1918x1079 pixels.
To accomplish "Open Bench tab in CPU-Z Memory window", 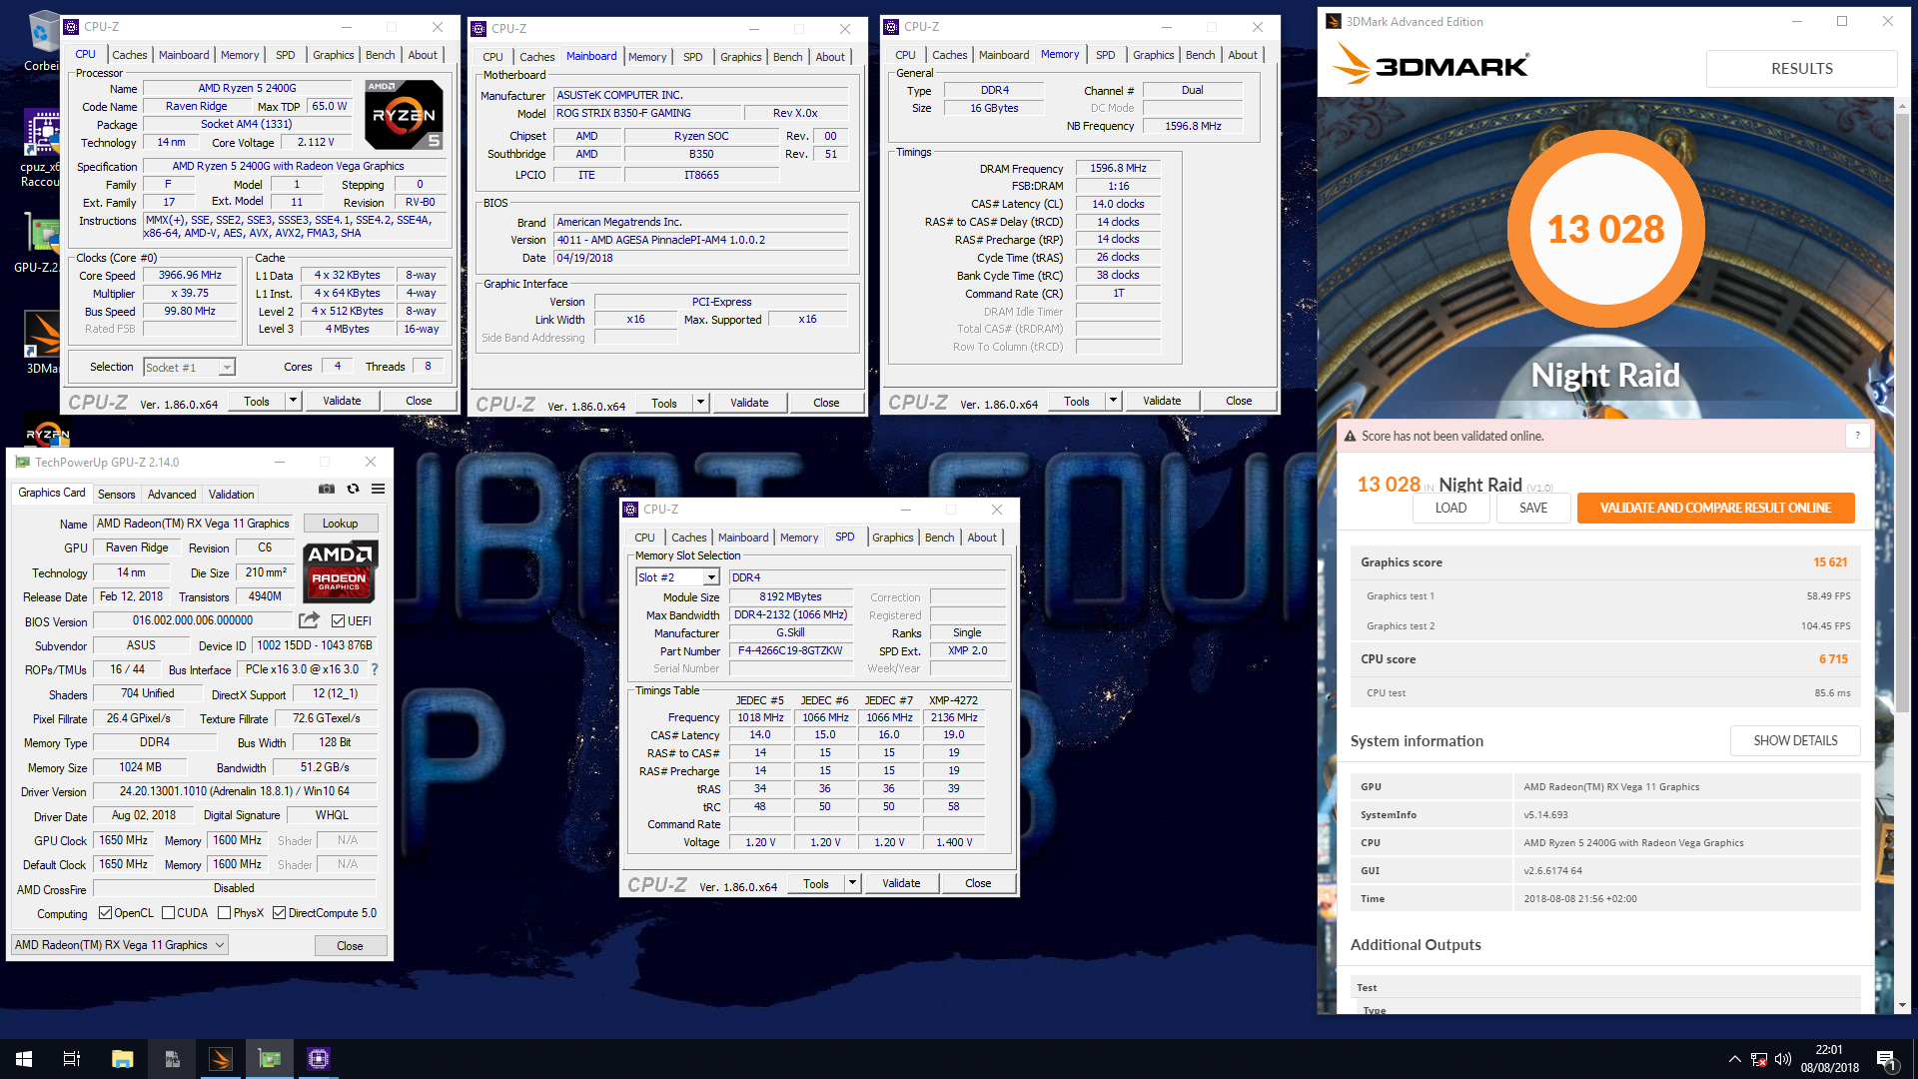I will point(1201,55).
